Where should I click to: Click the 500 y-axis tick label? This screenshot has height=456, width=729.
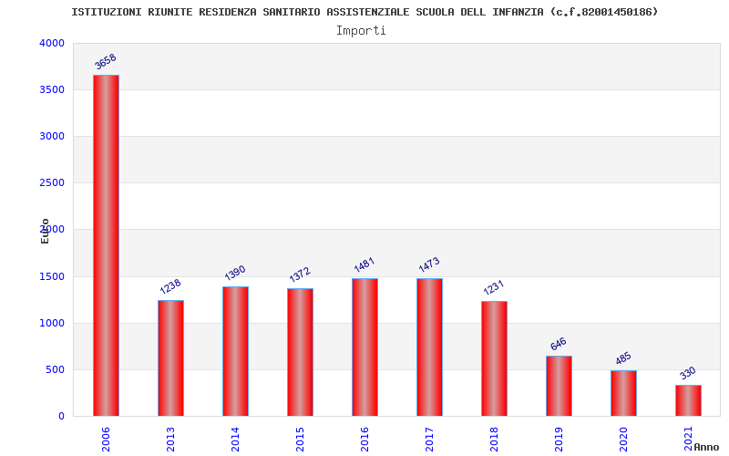(56, 370)
